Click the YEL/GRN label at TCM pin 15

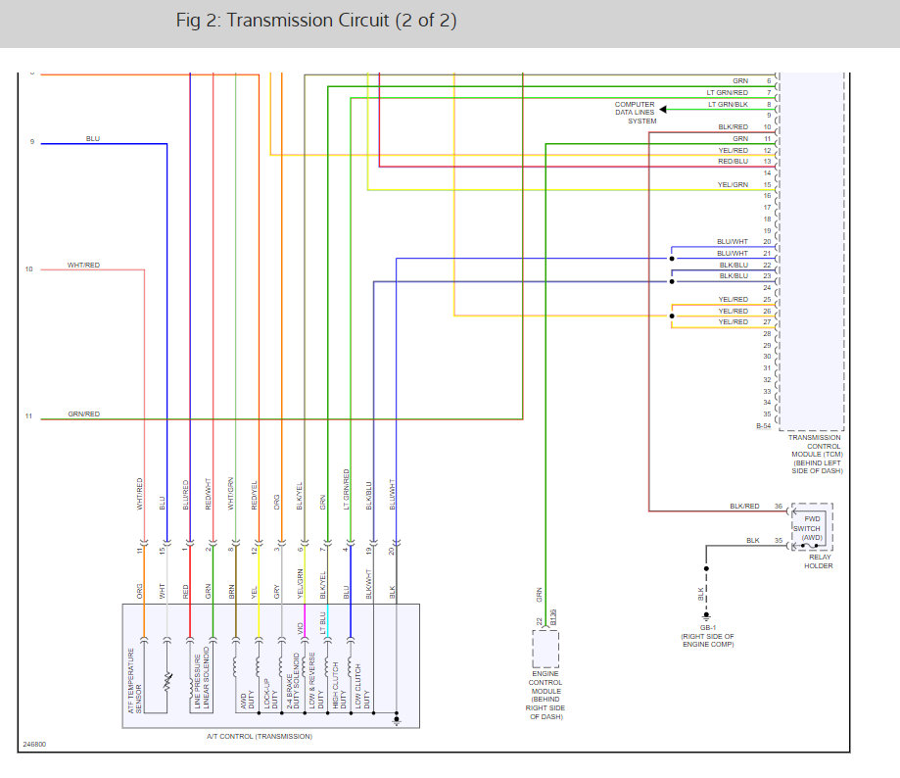click(x=733, y=185)
